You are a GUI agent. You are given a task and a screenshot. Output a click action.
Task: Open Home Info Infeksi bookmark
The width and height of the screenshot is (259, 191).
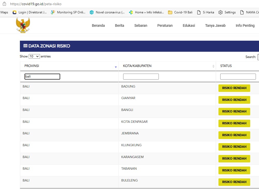point(146,12)
